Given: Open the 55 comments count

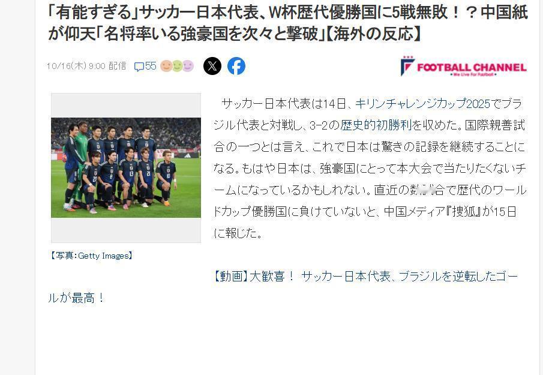Looking at the screenshot, I should pyautogui.click(x=151, y=66).
